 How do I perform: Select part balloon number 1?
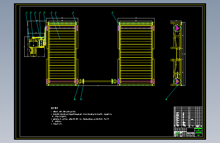pyautogui.click(x=27, y=12)
